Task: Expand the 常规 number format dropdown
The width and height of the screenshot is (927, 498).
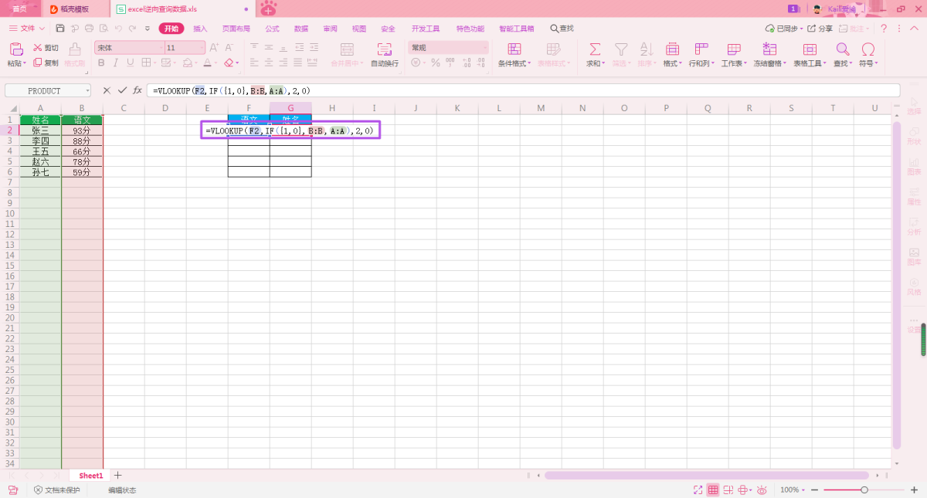Action: click(483, 48)
